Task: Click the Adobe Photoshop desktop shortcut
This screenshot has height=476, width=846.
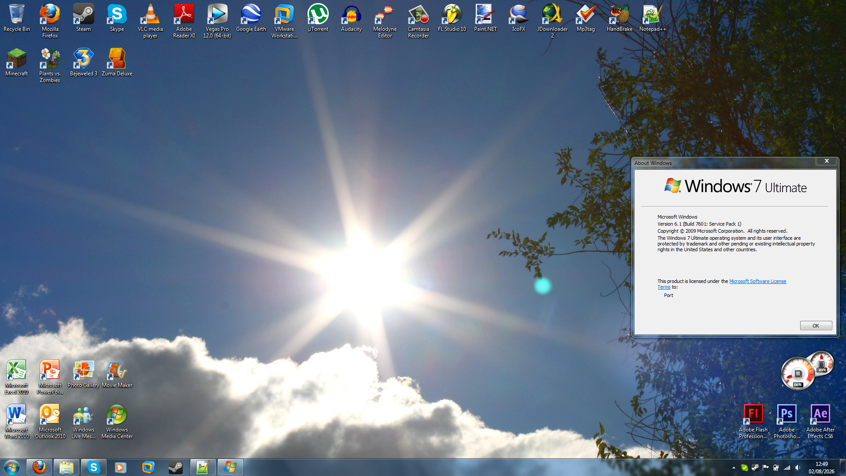Action: click(787, 422)
